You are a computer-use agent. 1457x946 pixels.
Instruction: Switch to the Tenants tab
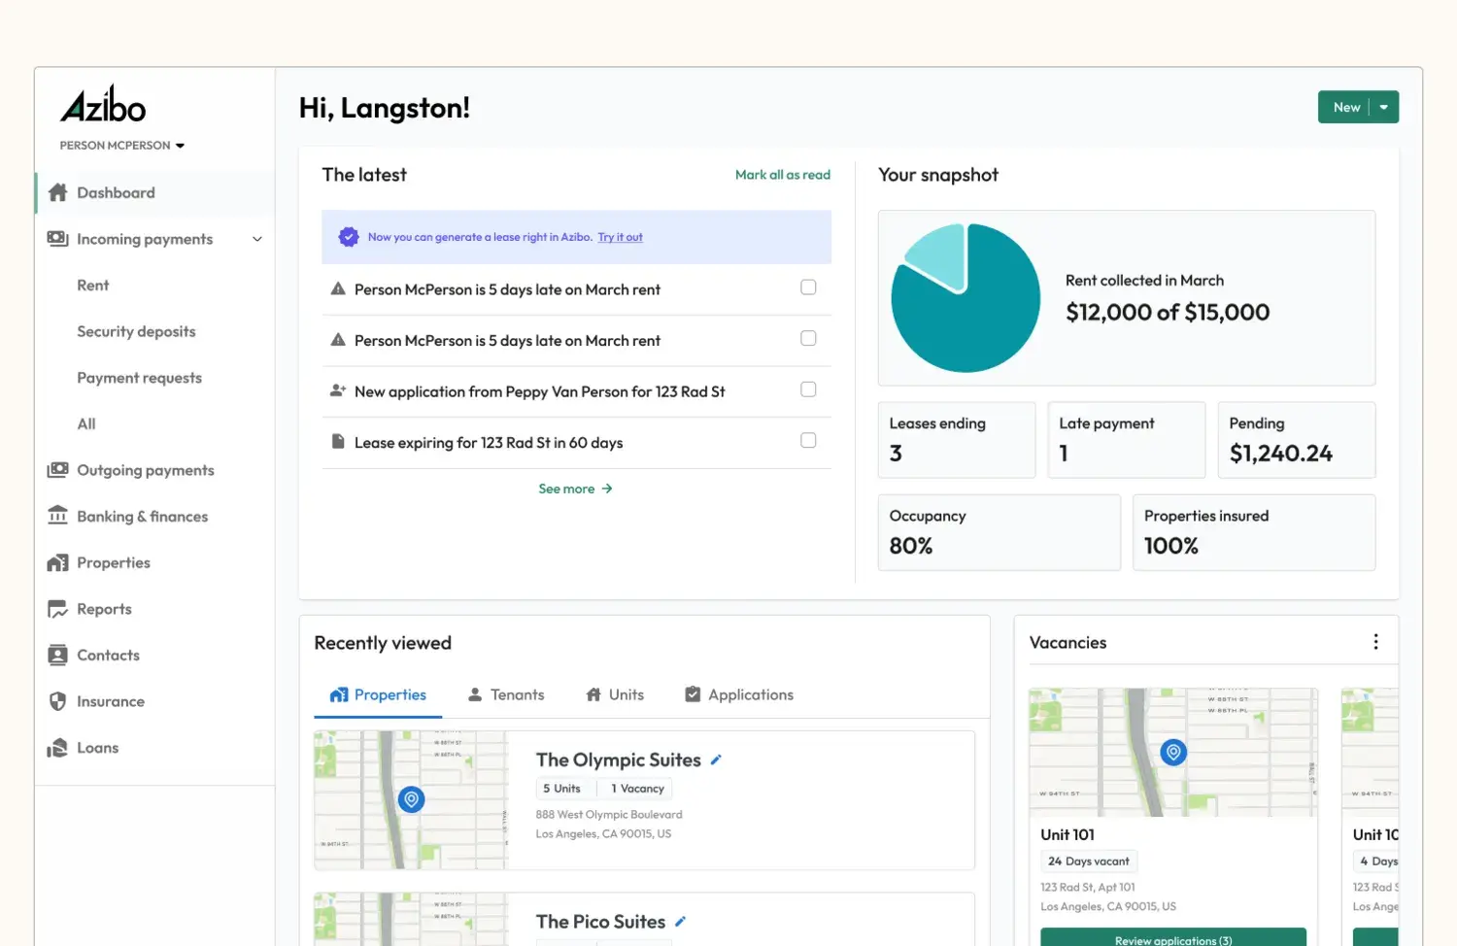506,695
